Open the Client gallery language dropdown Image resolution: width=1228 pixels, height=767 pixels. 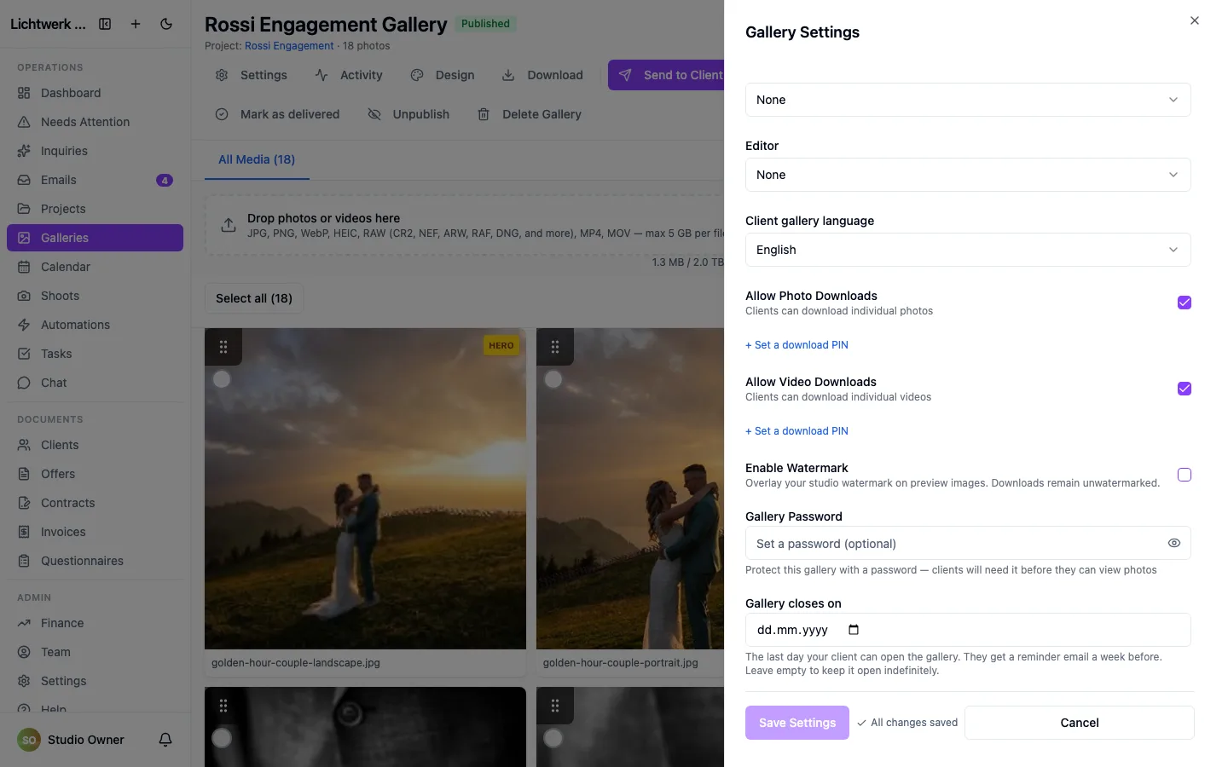[968, 250]
